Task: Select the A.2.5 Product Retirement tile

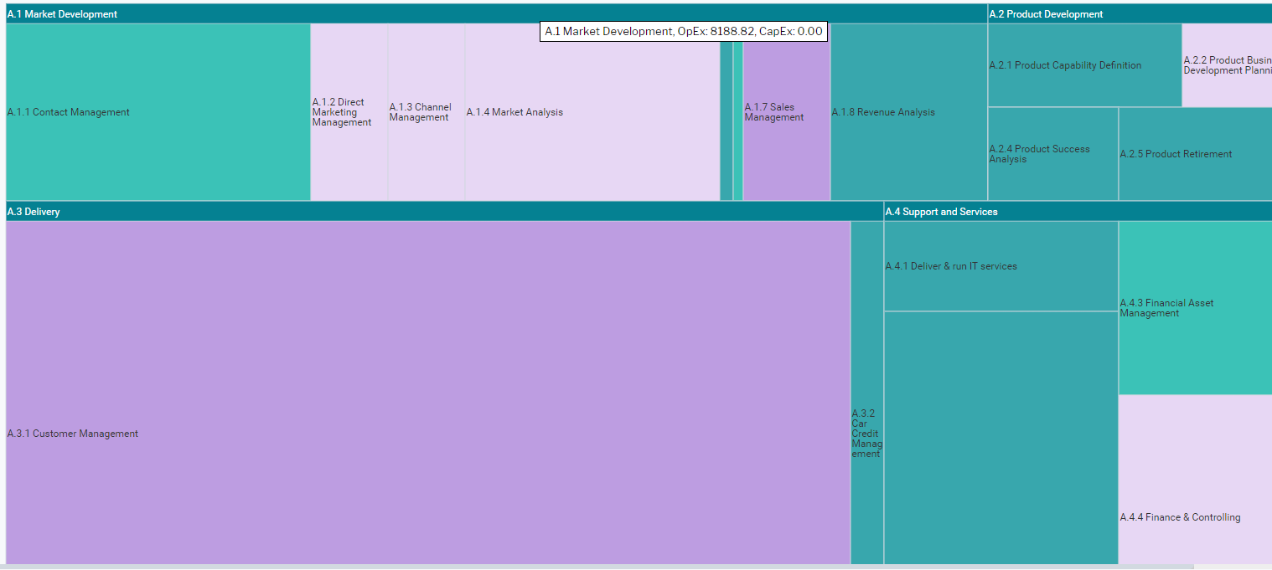Action: point(1195,154)
